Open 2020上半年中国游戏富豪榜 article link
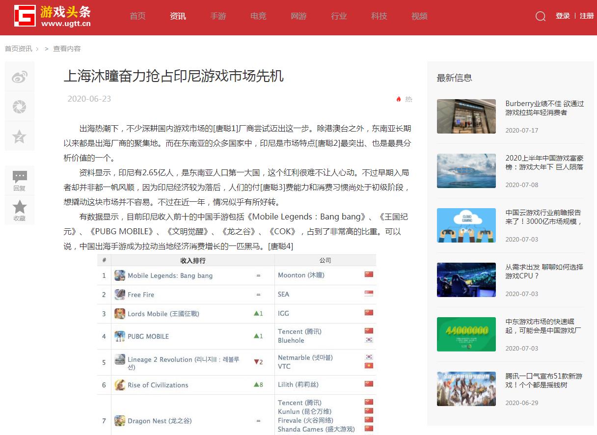Image resolution: width=597 pixels, height=435 pixels. pos(544,163)
